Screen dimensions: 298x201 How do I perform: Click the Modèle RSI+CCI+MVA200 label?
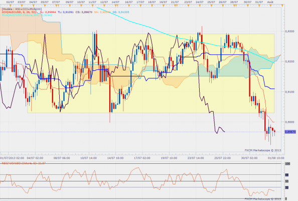[x=22, y=9]
